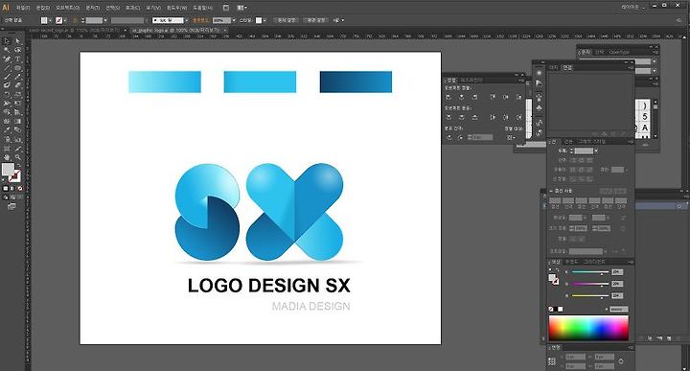690x371 pixels.
Task: Select the Gradient tool in toolbox
Action: pyautogui.click(x=17, y=121)
